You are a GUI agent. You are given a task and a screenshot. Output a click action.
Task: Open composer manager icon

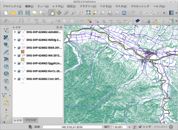[x=42, y=13]
